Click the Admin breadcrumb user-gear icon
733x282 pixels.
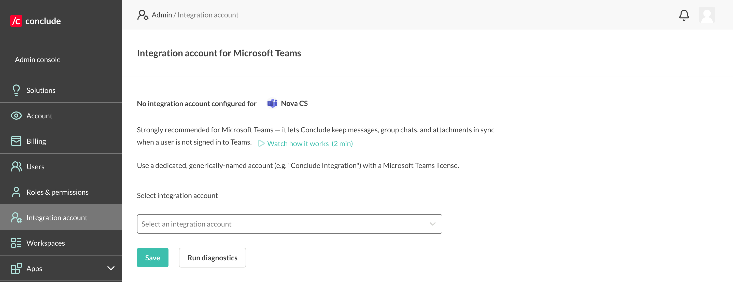[143, 15]
